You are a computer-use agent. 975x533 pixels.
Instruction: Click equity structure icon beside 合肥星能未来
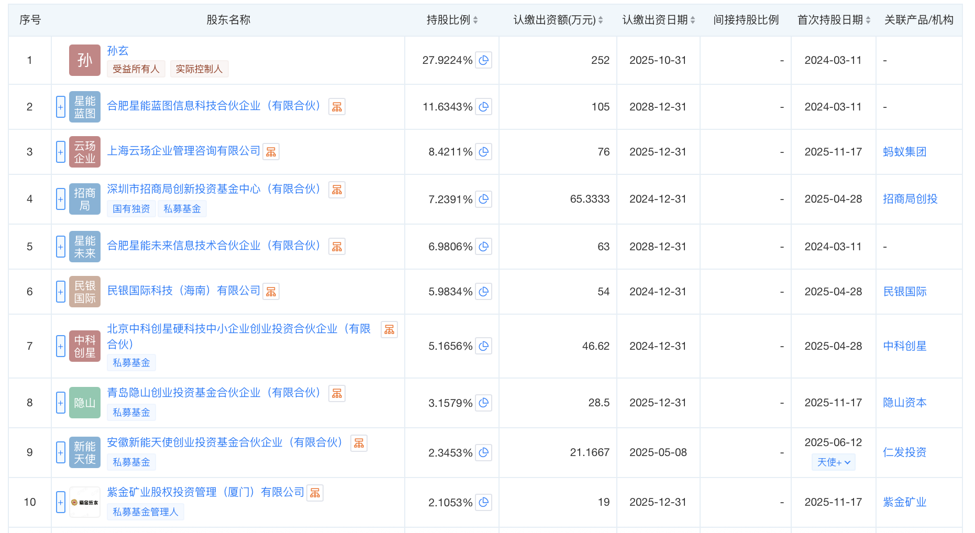[x=337, y=246]
